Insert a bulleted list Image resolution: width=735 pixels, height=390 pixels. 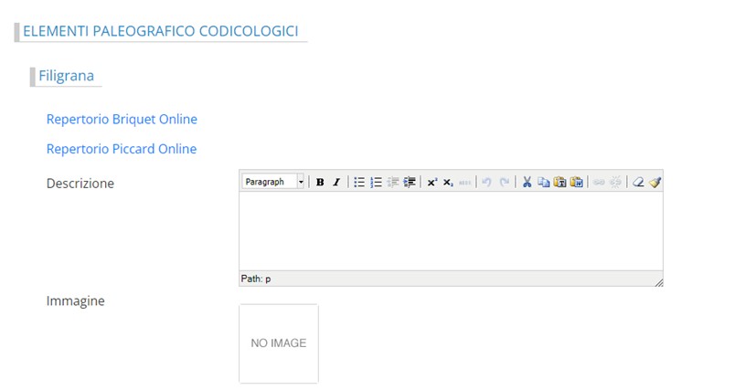click(359, 183)
